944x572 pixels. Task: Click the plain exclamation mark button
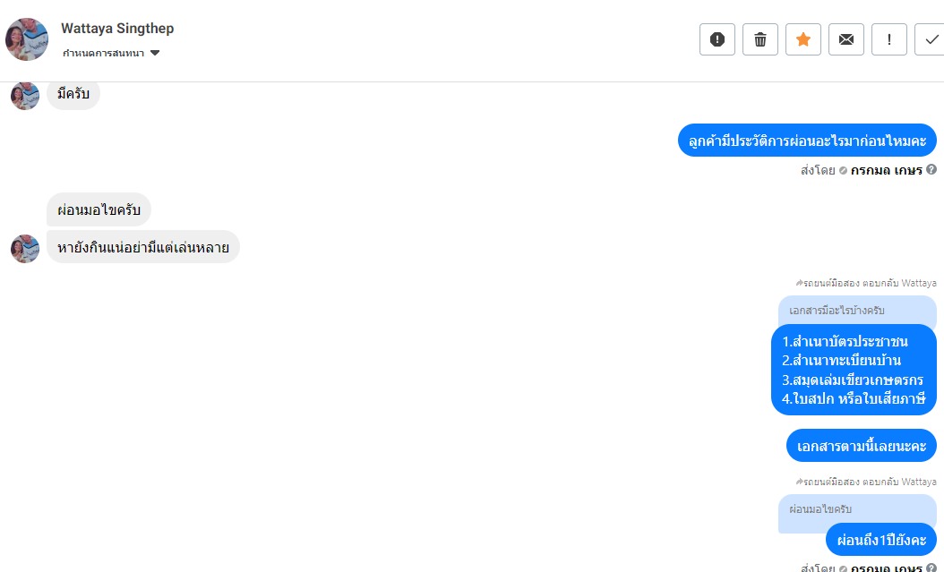[x=889, y=39]
